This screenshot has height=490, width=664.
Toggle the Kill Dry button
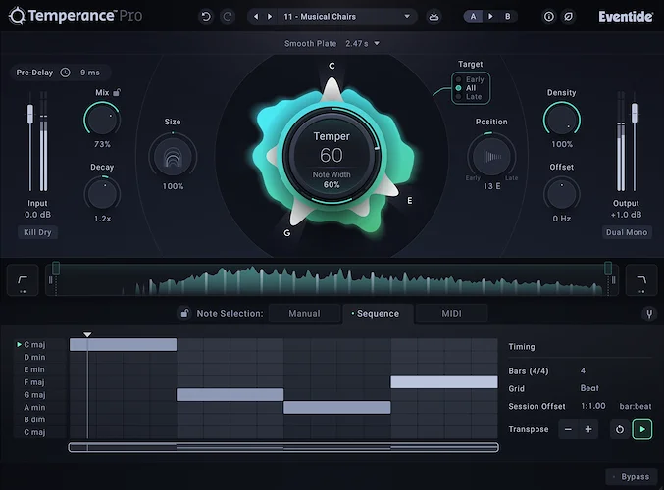37,232
